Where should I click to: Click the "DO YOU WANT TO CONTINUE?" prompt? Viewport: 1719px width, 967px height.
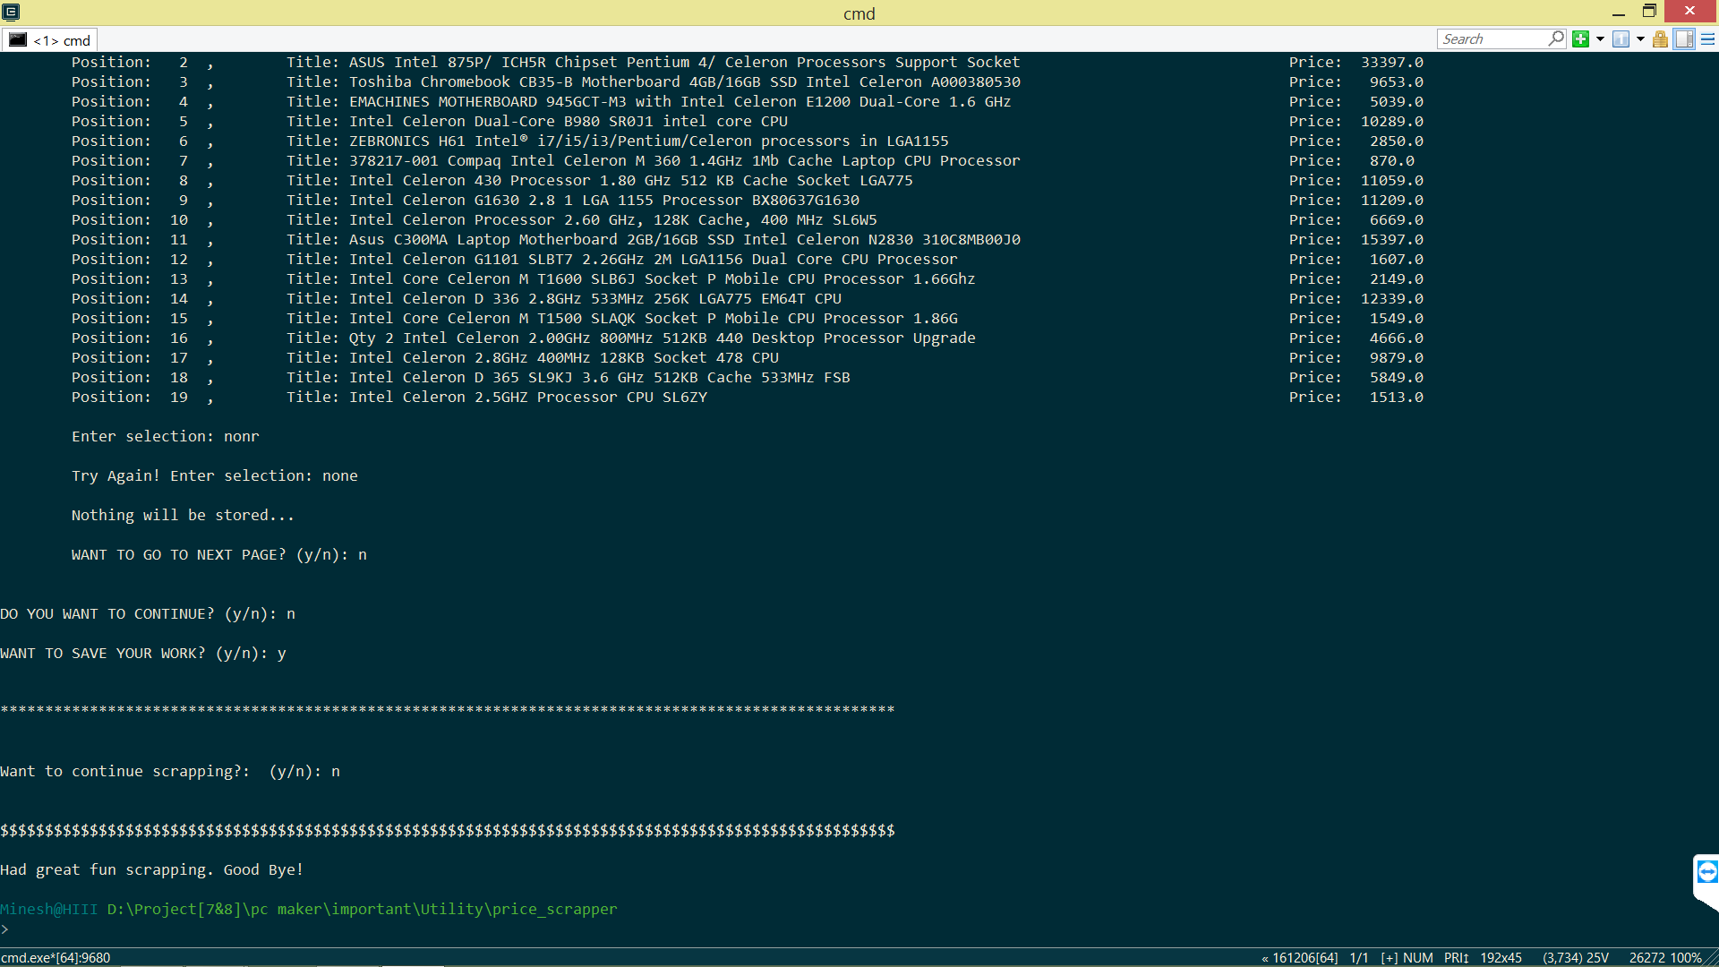[147, 614]
